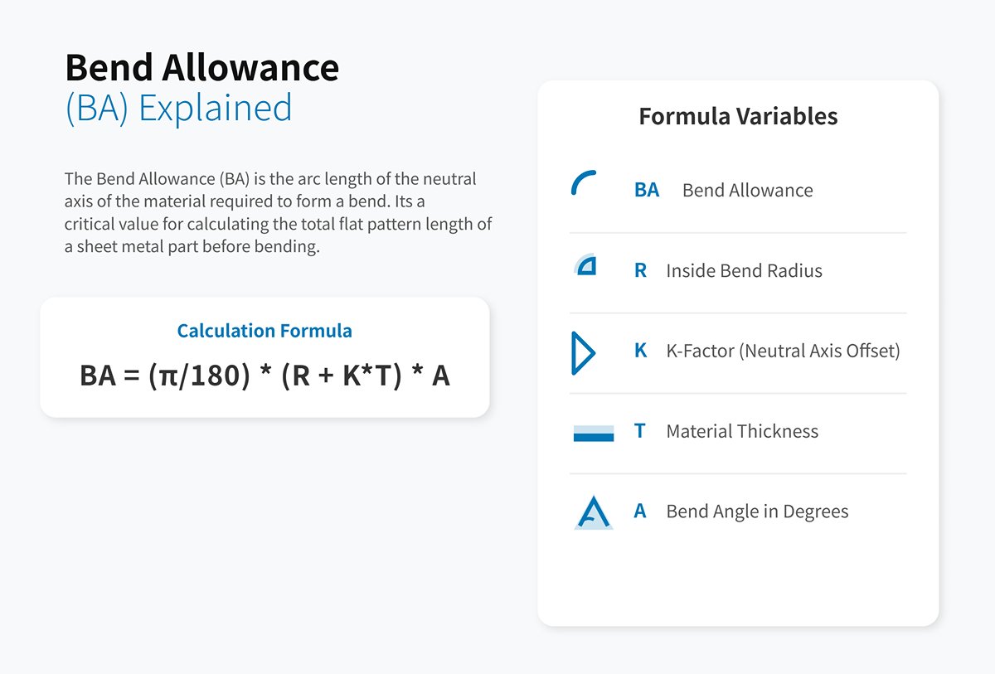Click the Calculation Formula heading
Viewport: 995px width, 674px height.
[x=265, y=331]
